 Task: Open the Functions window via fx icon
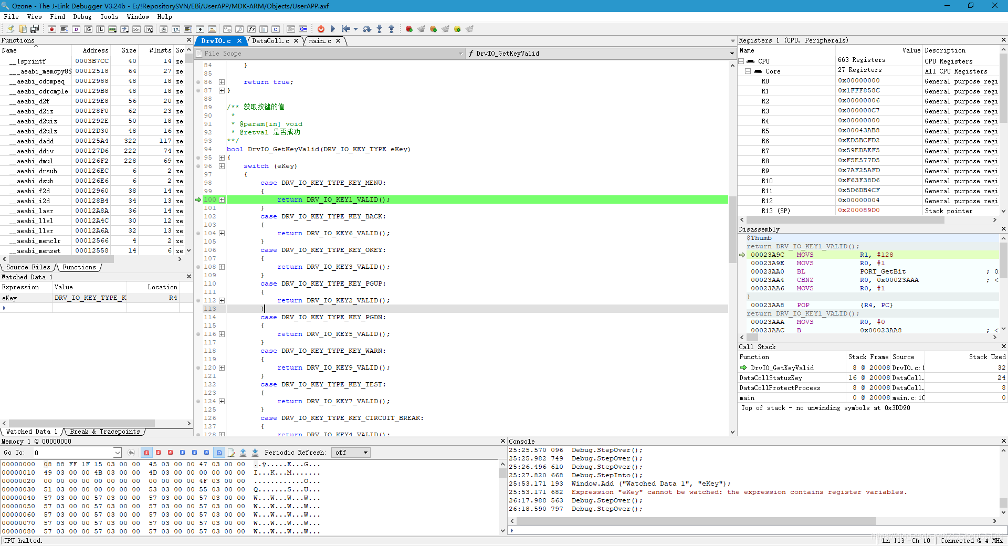251,29
